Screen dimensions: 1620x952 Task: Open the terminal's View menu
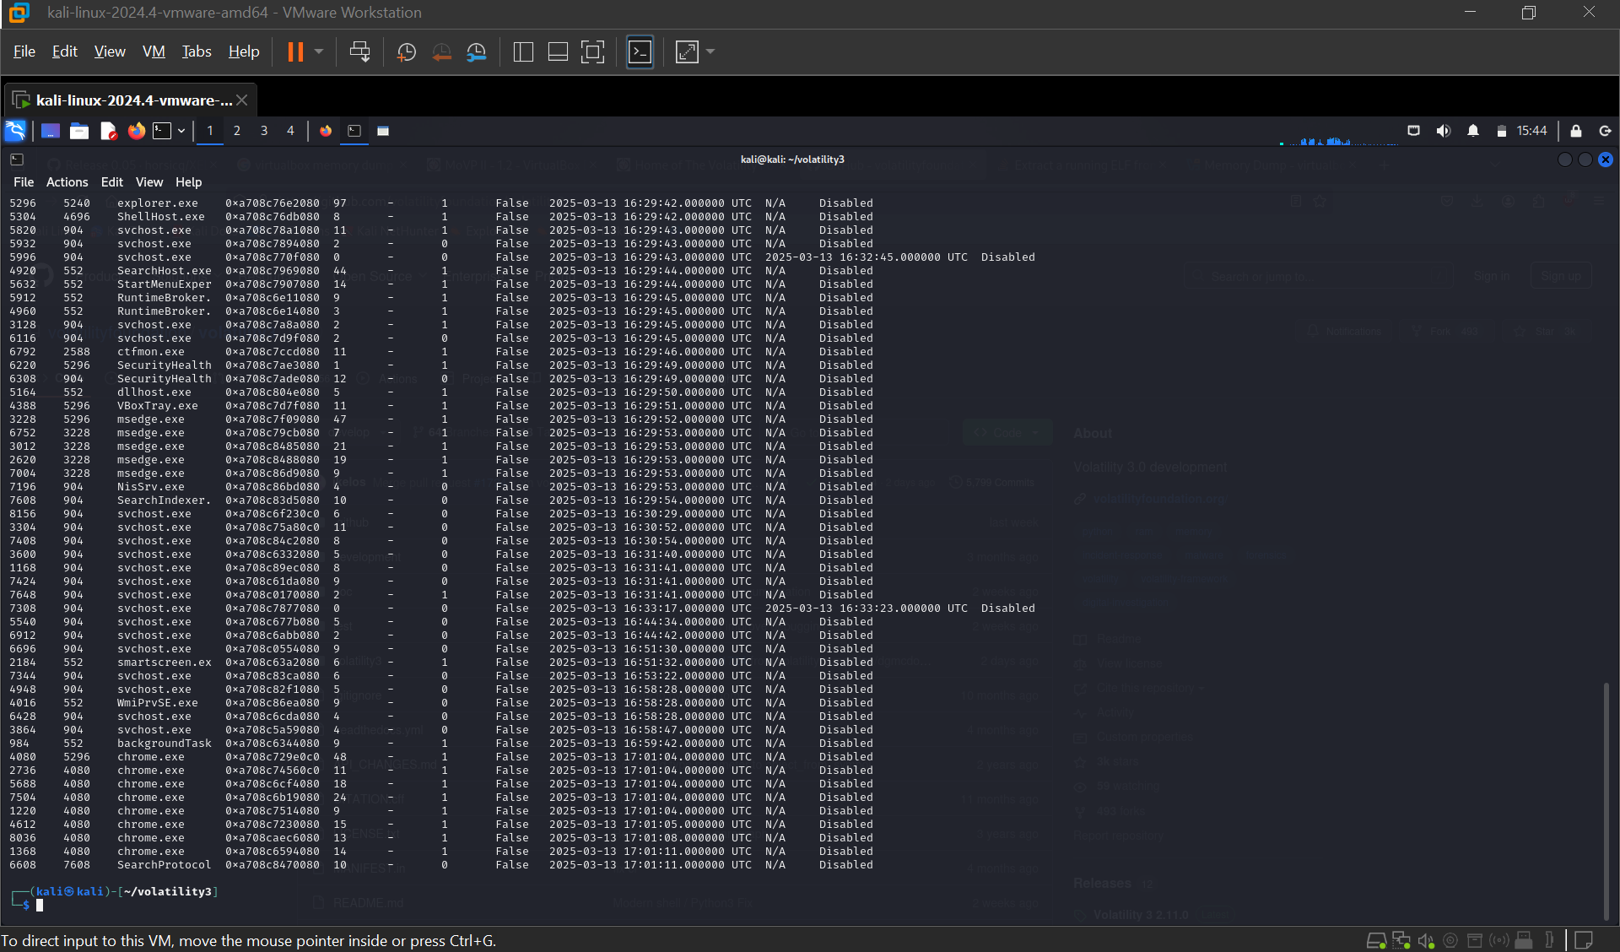(149, 182)
